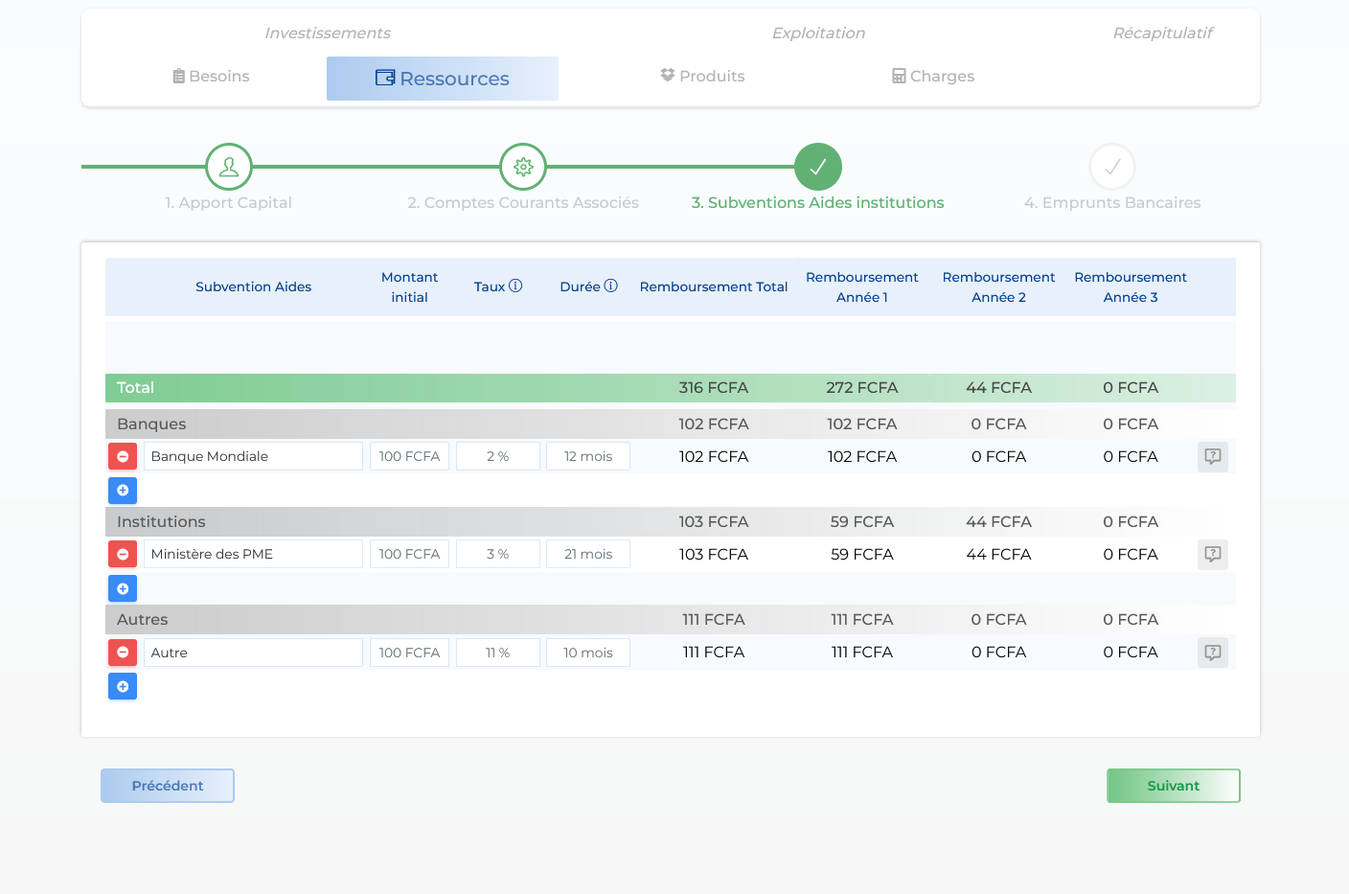Add a new row under Autres

(123, 686)
